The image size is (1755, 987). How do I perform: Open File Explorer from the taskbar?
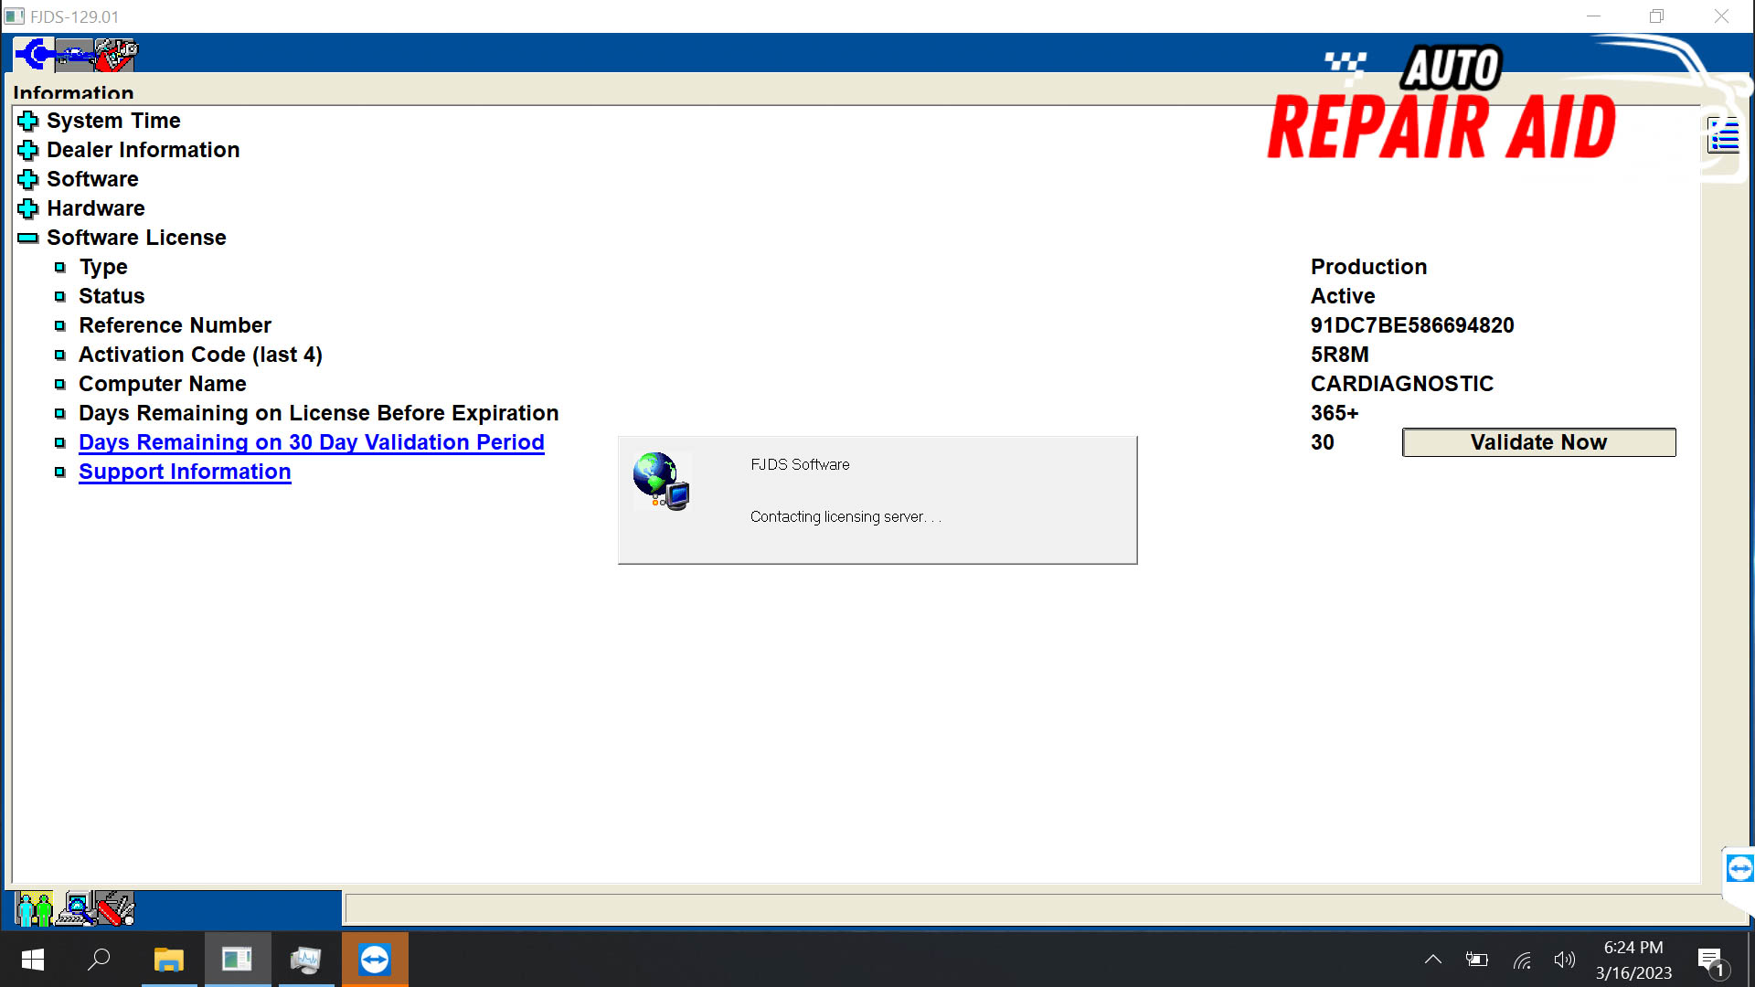pos(169,960)
